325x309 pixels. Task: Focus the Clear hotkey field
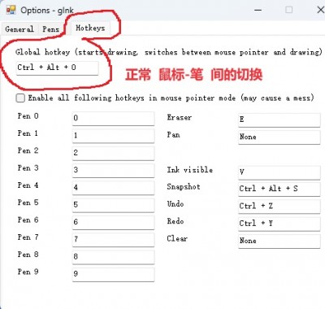(279, 242)
